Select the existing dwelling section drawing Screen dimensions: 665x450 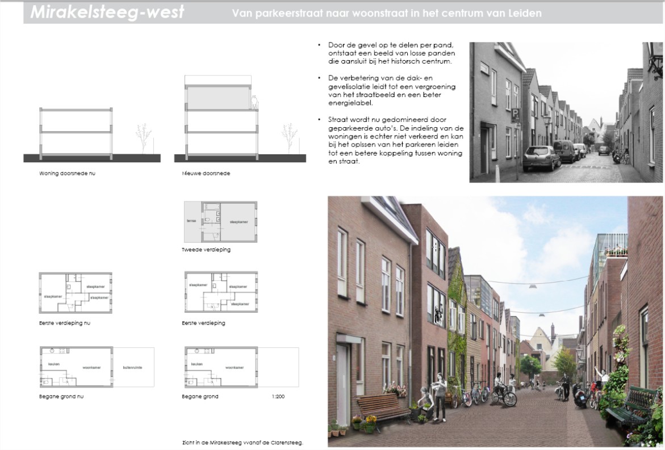point(76,132)
